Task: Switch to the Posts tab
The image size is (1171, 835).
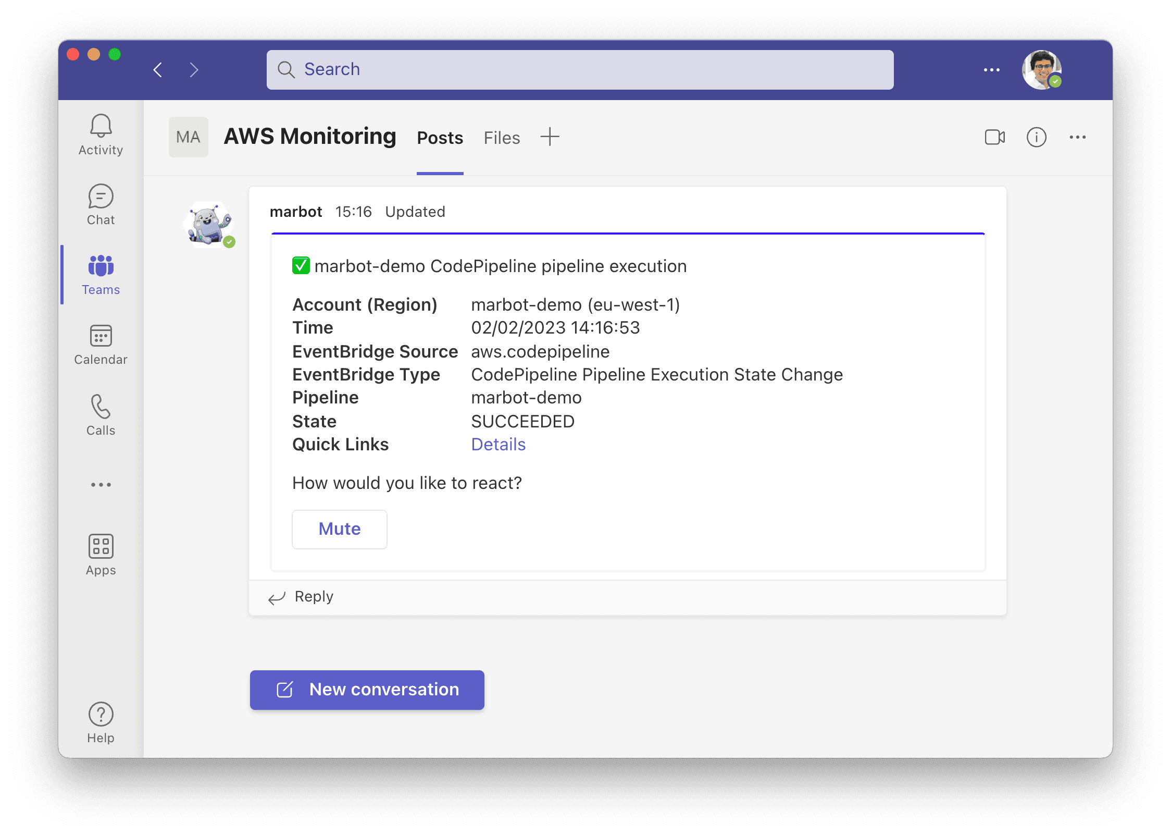Action: coord(440,138)
